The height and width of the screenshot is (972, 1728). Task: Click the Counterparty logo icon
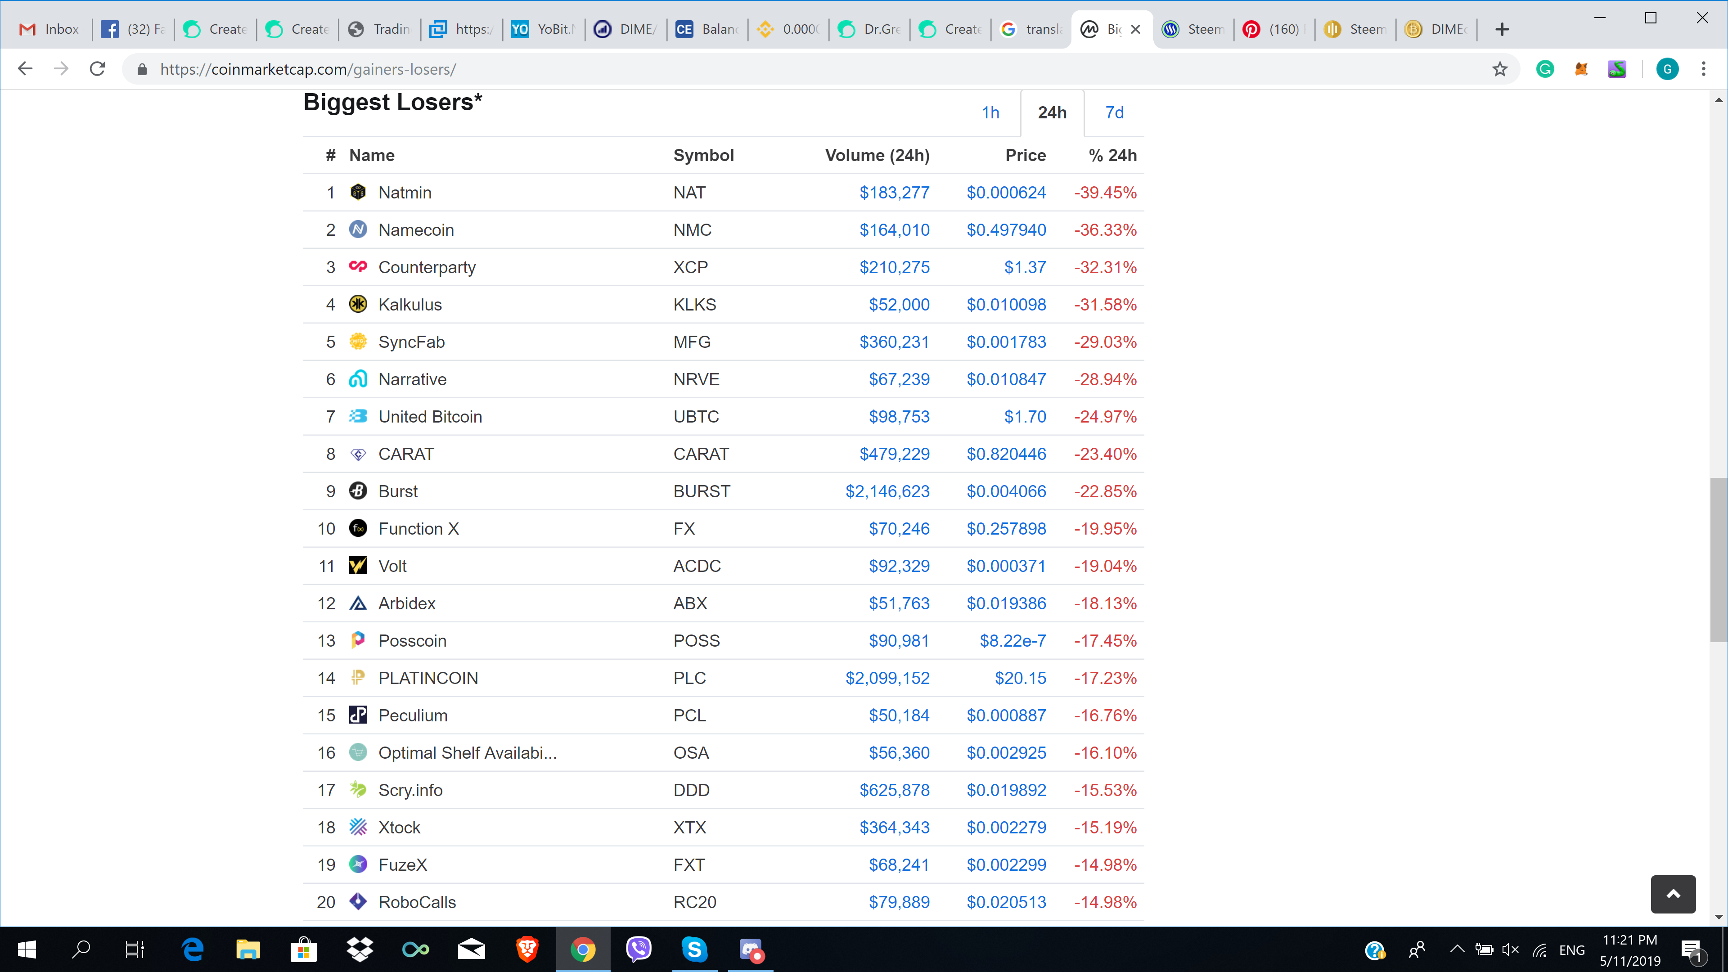pyautogui.click(x=358, y=267)
